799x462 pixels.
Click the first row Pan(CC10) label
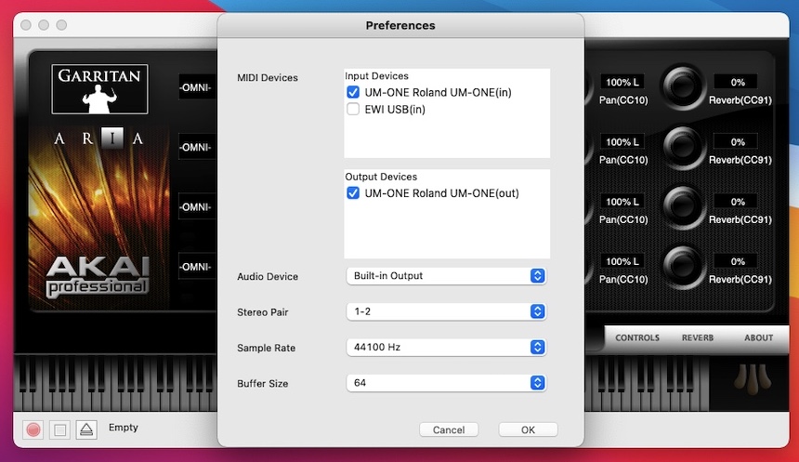point(623,100)
